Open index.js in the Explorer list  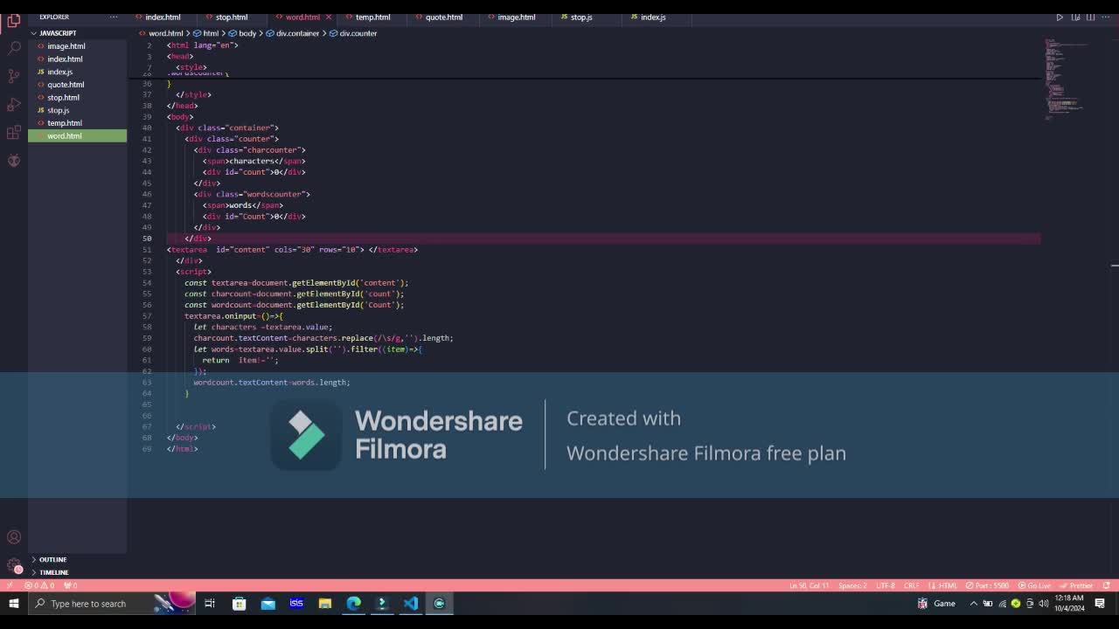point(77,72)
